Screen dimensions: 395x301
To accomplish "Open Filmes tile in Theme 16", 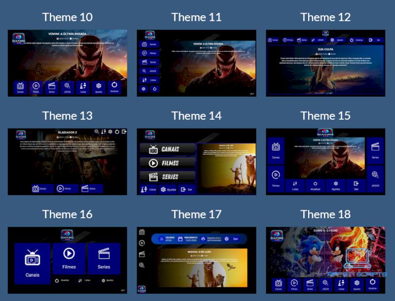I will (69, 259).
